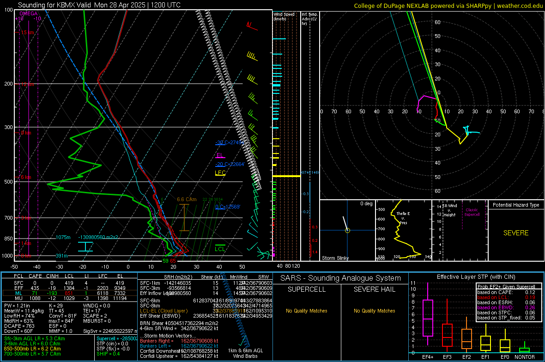
Task: Click the Corfidi Upshear row
Action: click(x=179, y=356)
